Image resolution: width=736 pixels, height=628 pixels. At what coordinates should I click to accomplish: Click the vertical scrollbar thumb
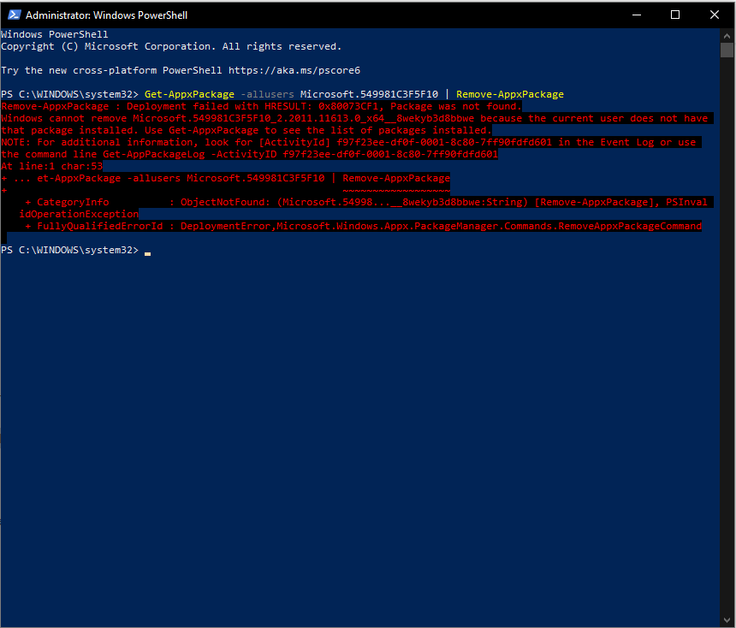[727, 50]
